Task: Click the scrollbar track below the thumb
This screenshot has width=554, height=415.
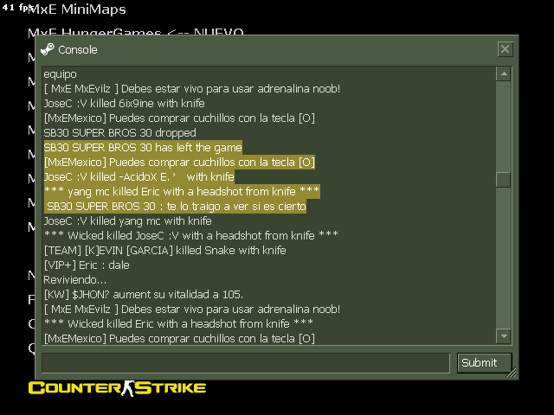Action: coord(504,258)
